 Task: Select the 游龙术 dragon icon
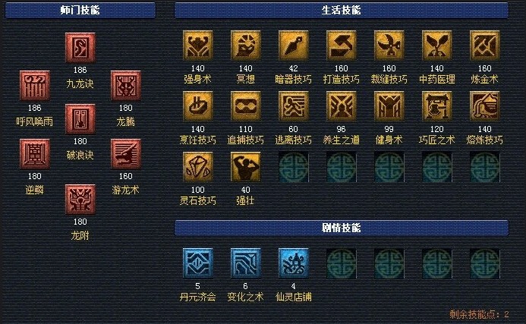pos(126,154)
